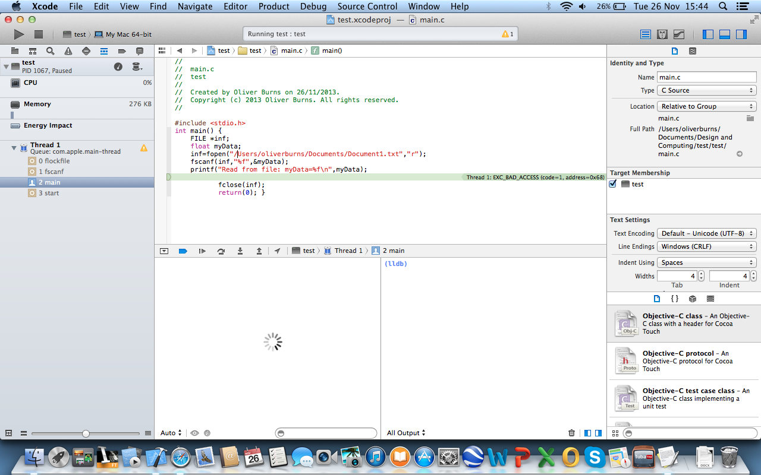The image size is (761, 475).
Task: Open the Editor menu
Action: tap(235, 7)
